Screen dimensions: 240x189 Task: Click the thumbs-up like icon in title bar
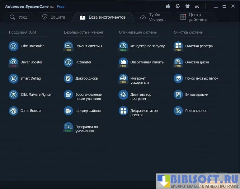[168, 6]
